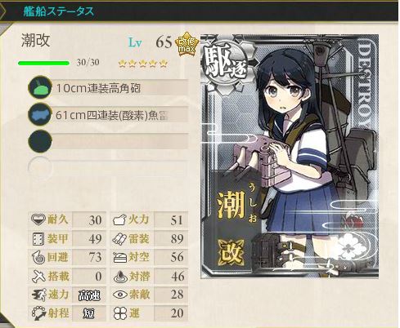Click the 高速 speed value
The height and width of the screenshot is (328, 400).
pos(89,295)
